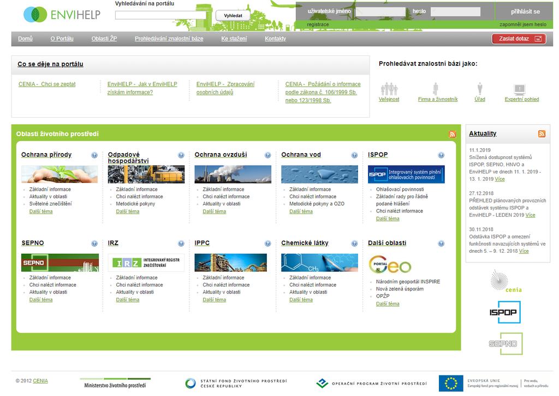Open the IPPC factory thumbnail
Screen dimensions: 559x396
pyautogui.click(x=231, y=263)
